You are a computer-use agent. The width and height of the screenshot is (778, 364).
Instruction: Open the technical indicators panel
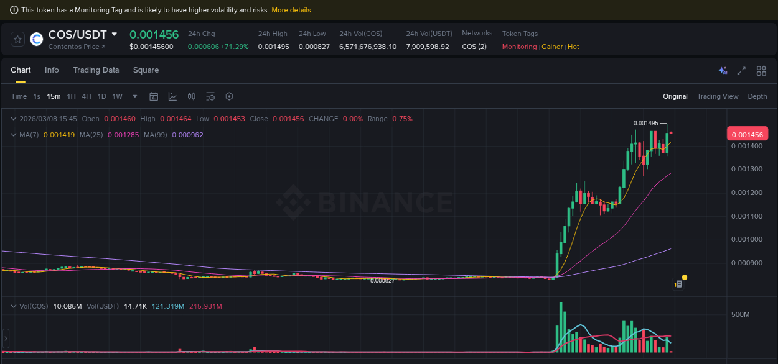(x=210, y=96)
